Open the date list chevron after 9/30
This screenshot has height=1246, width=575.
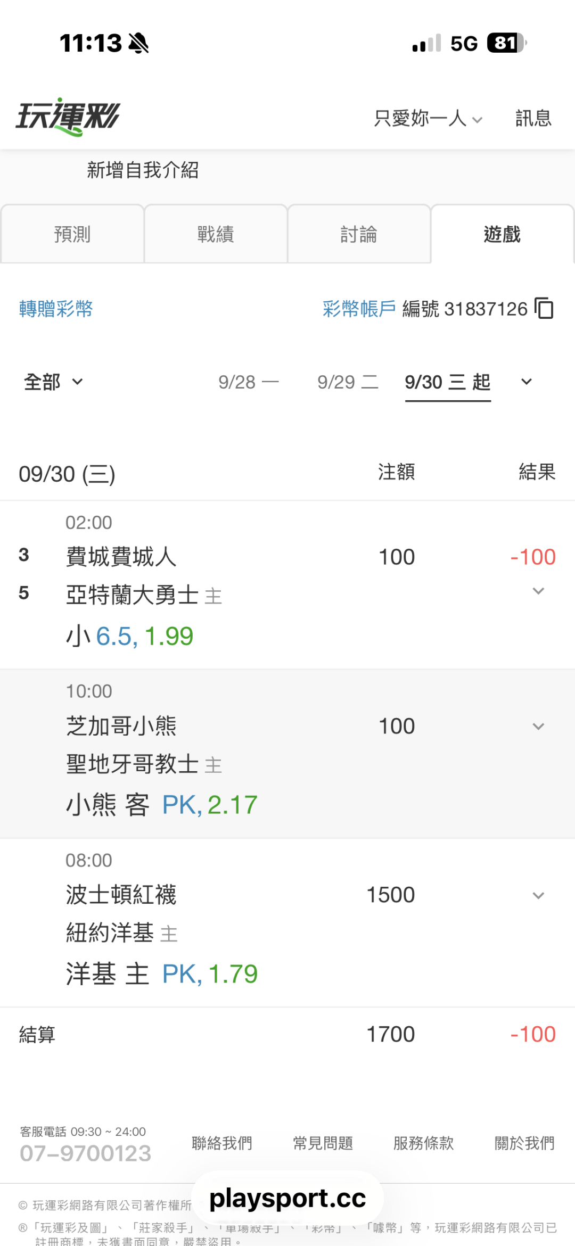pos(527,382)
